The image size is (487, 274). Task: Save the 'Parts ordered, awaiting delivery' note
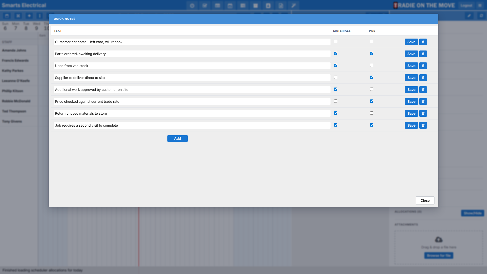(411, 54)
